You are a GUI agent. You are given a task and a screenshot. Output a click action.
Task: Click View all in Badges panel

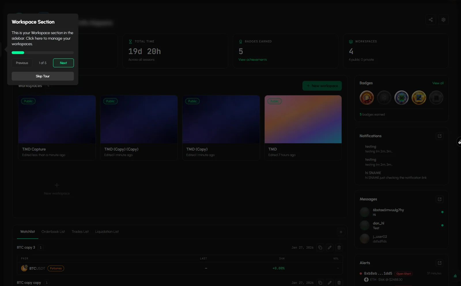(438, 83)
